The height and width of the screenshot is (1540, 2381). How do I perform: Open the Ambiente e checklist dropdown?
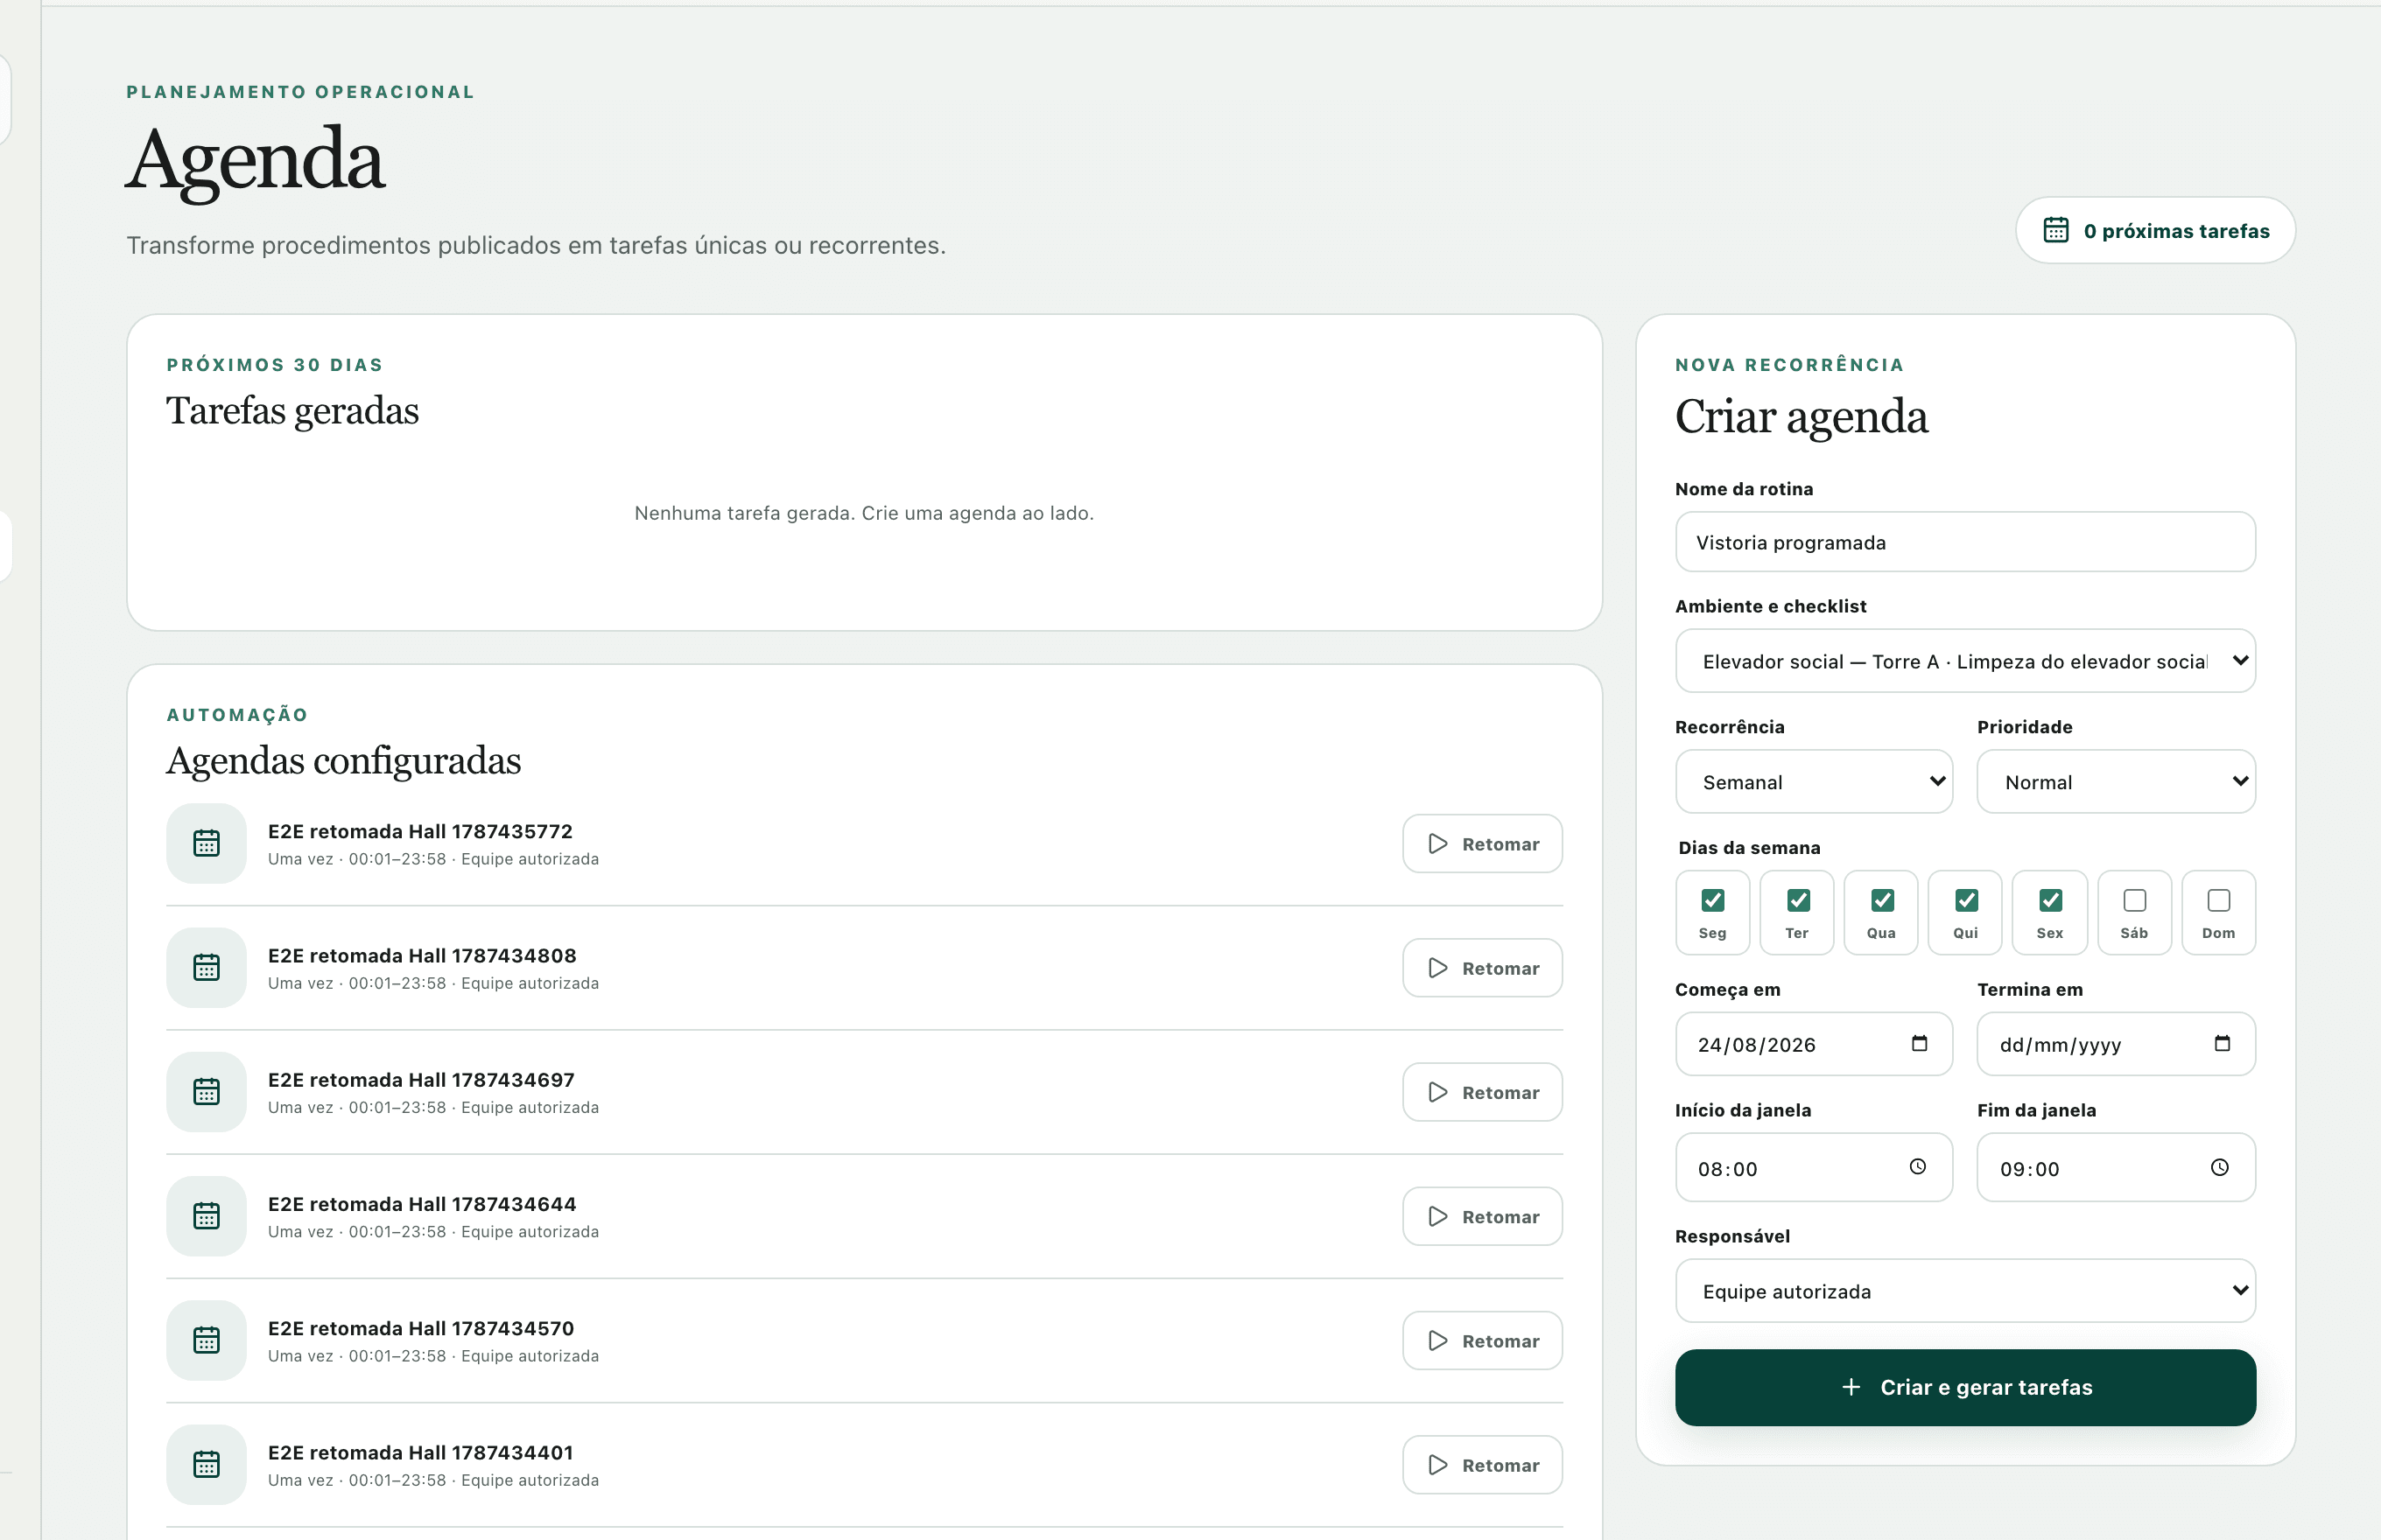point(1965,660)
